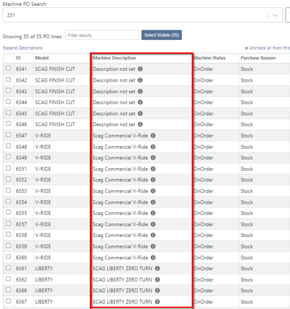The image size is (290, 309).
Task: Check the box for ID 6351
Action: 9,168
